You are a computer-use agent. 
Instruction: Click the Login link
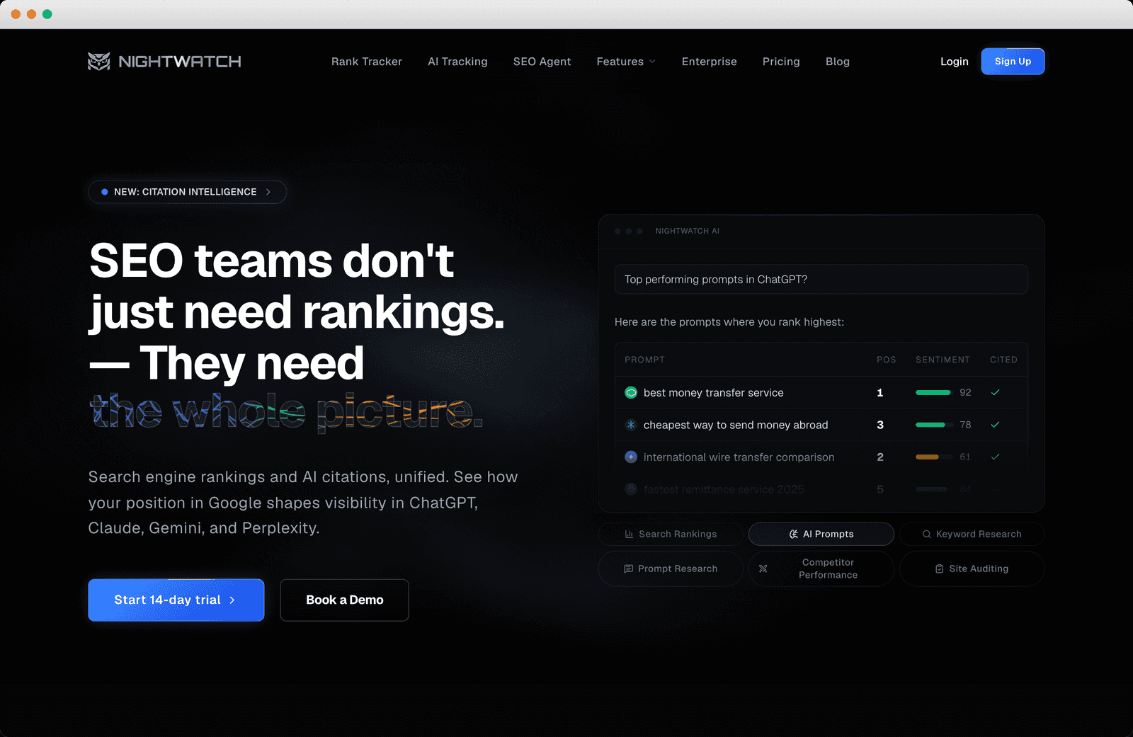coord(955,62)
